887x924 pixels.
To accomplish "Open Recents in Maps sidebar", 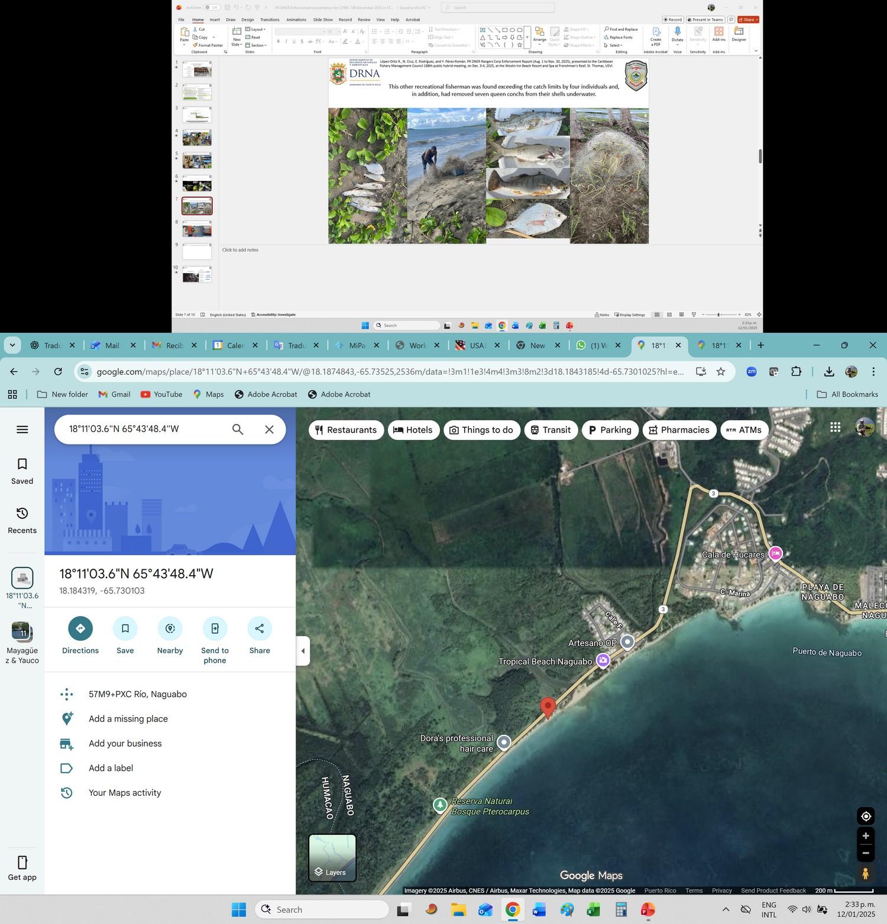I will (x=22, y=520).
